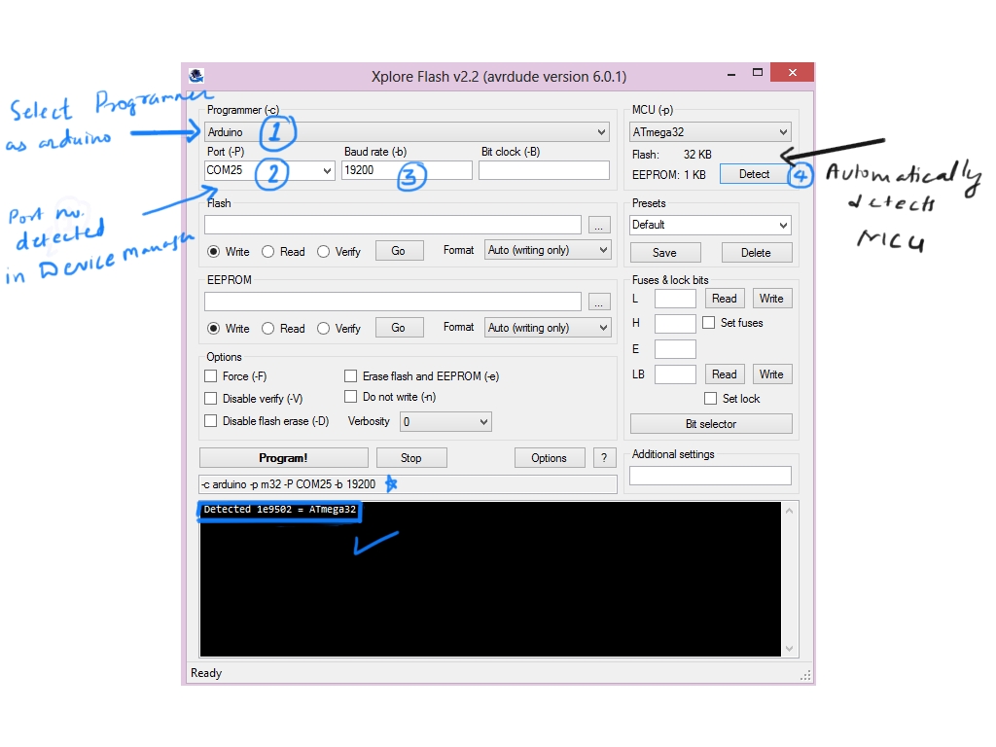Click the EEPROM Go button
Screen dimensions: 996x747
(x=399, y=328)
